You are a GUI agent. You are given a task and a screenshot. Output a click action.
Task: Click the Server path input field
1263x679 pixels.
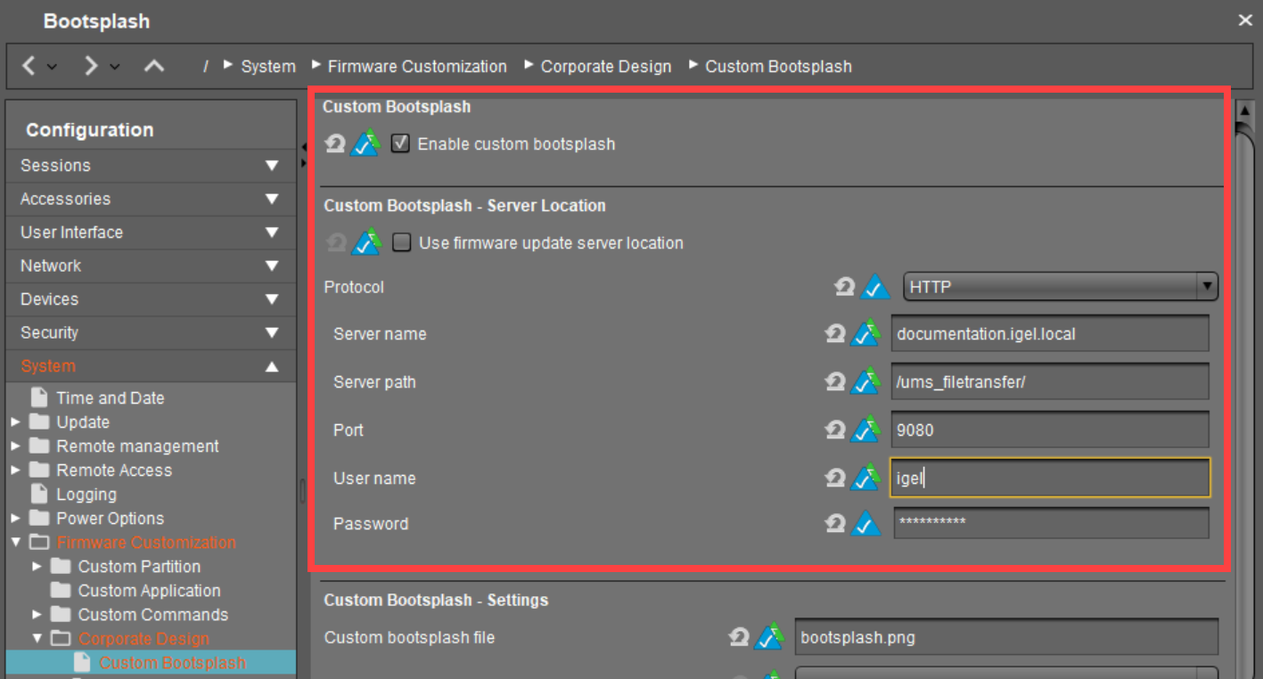coord(1049,381)
